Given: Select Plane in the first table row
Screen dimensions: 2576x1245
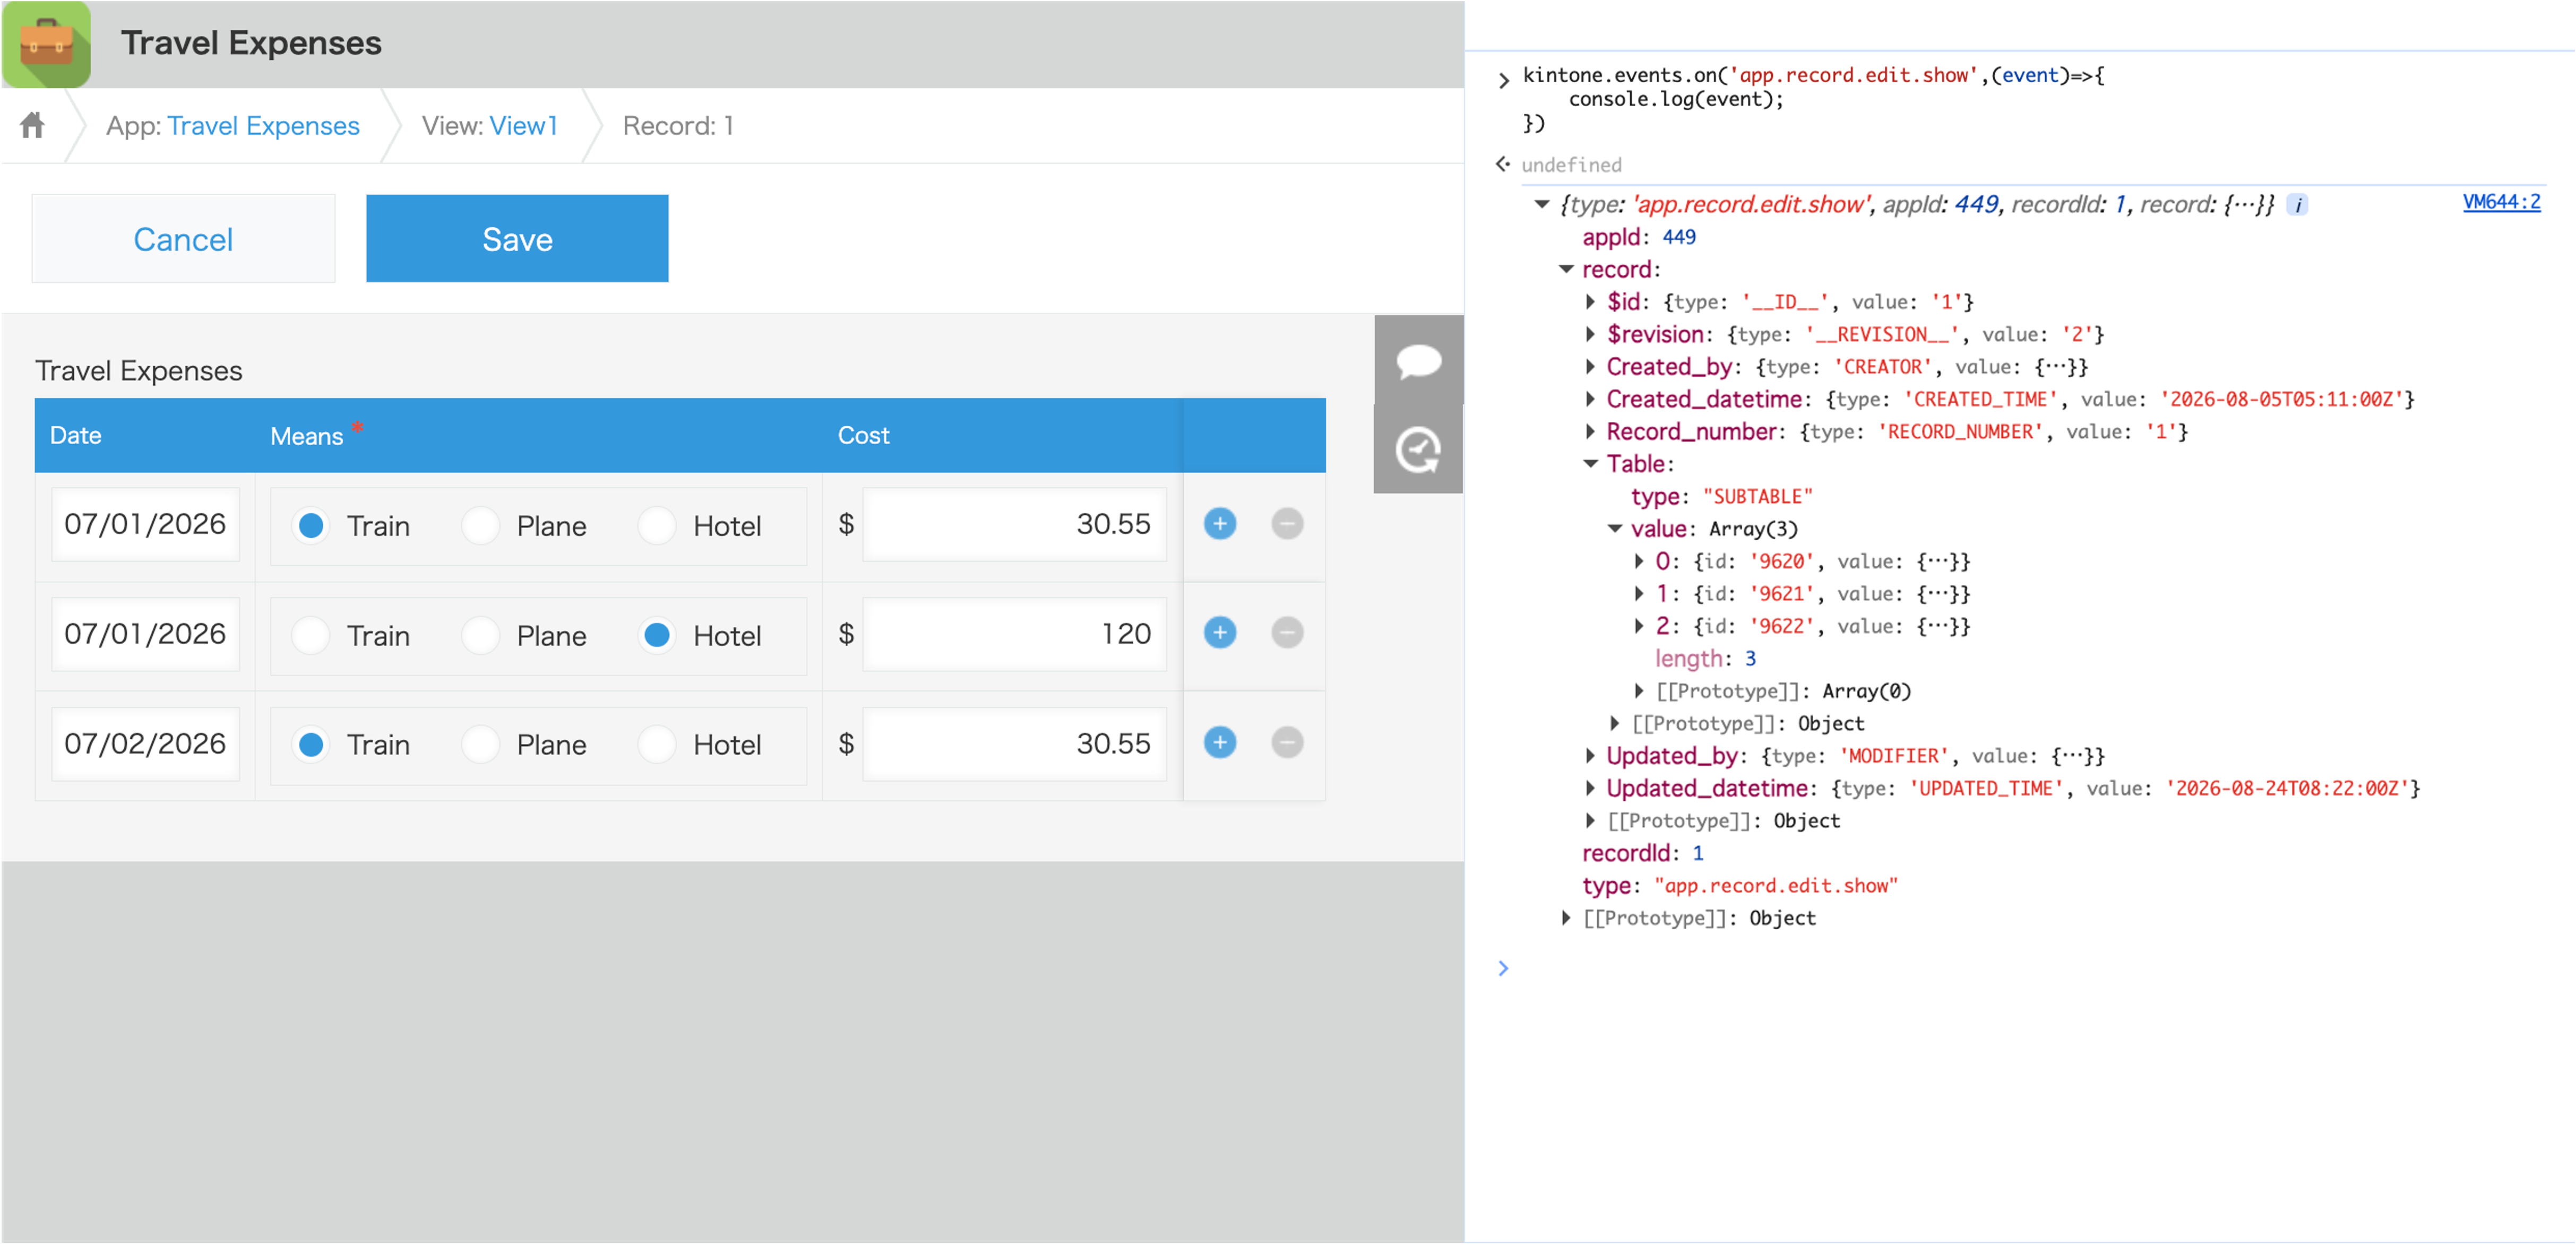Looking at the screenshot, I should point(481,526).
